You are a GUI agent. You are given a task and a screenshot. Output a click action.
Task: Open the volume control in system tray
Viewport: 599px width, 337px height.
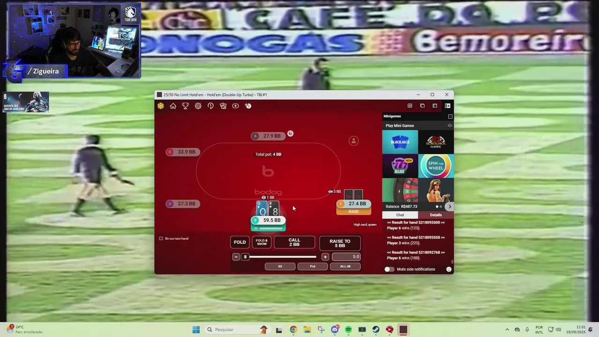(558, 330)
